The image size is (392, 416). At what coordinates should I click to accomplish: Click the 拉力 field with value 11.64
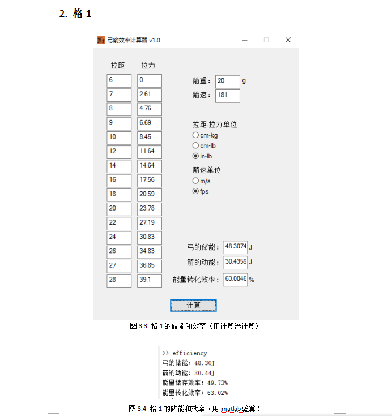coord(150,152)
